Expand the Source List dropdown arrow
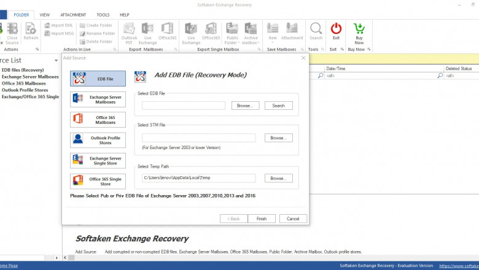Viewport: 479px width, 270px height. coord(56,60)
